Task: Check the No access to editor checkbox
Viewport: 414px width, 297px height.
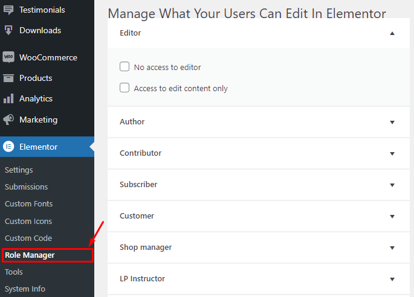Action: [x=125, y=66]
